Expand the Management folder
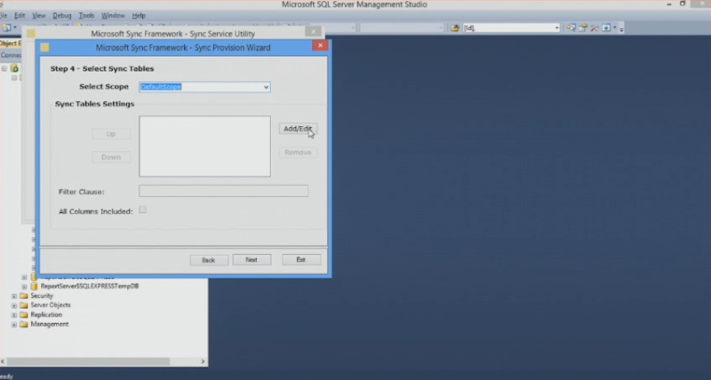This screenshot has width=711, height=380. 14,325
